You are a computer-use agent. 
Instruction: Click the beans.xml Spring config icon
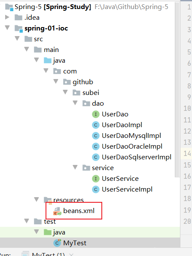pyautogui.click(x=57, y=211)
